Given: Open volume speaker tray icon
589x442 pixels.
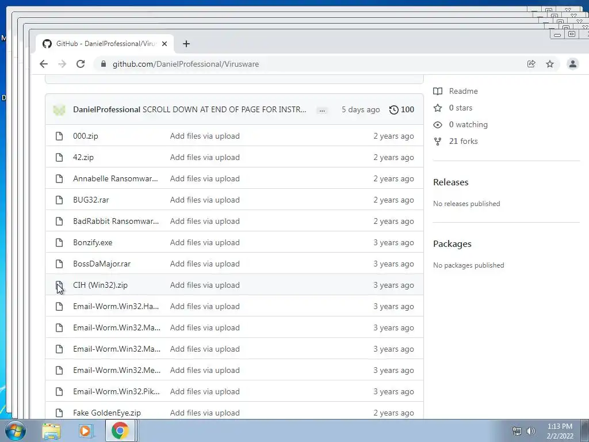Looking at the screenshot, I should [x=531, y=431].
